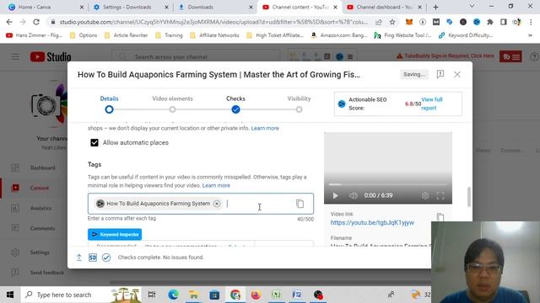
Task: Open the Keyword Inspector button
Action: pyautogui.click(x=115, y=234)
